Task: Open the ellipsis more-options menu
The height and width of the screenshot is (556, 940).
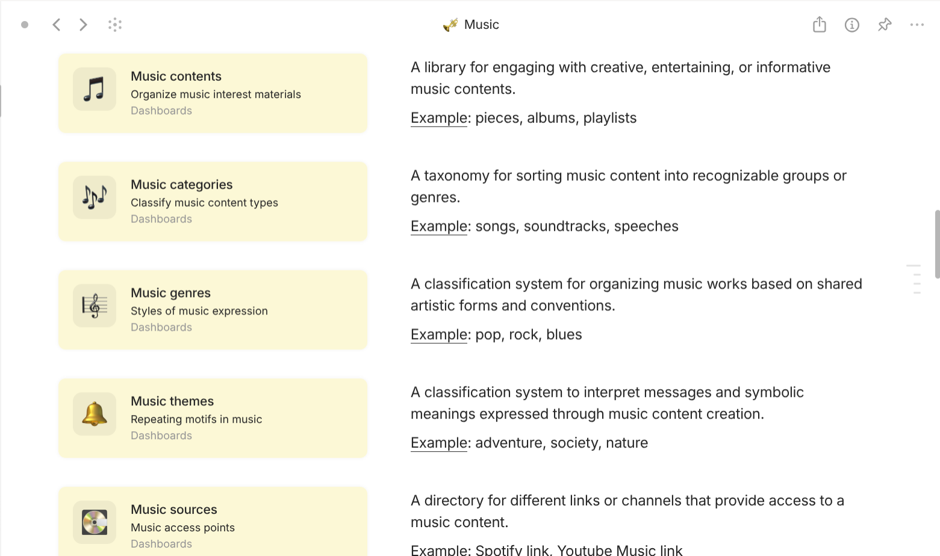Action: tap(917, 25)
